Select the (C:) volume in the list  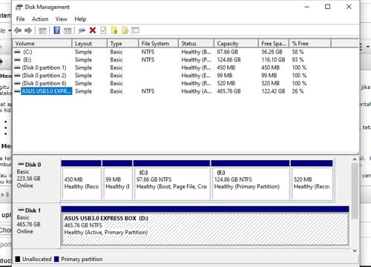(27, 52)
